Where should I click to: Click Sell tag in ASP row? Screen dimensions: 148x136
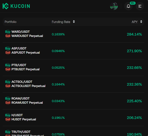[8, 52]
